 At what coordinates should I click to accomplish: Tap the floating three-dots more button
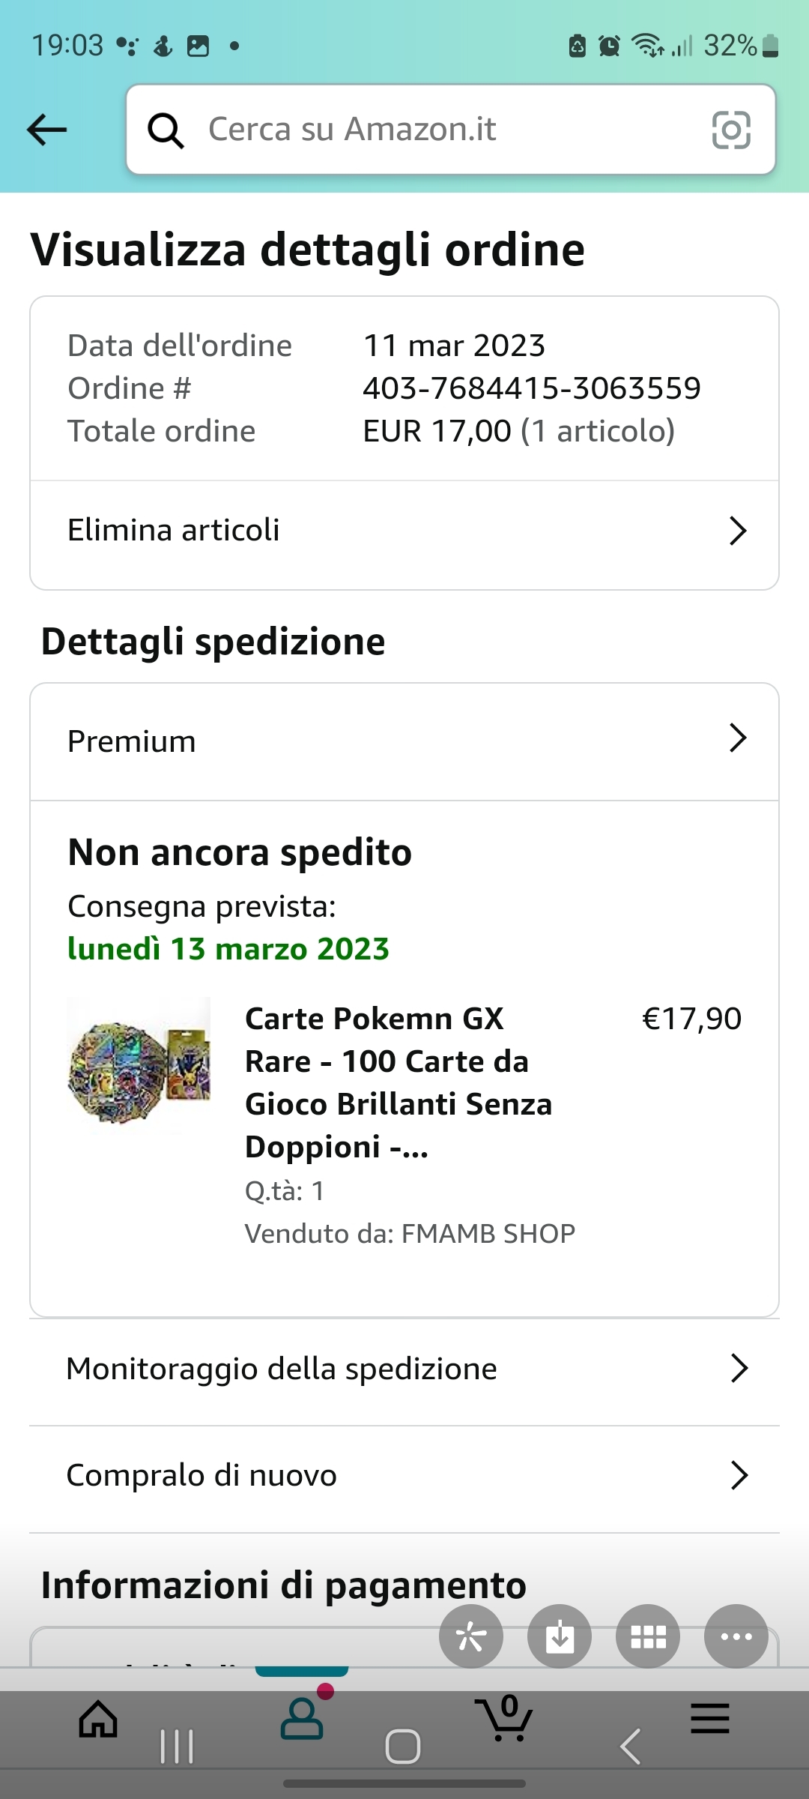(736, 1636)
